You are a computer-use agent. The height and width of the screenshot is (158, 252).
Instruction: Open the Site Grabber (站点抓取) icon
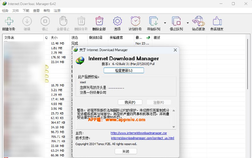(198, 21)
